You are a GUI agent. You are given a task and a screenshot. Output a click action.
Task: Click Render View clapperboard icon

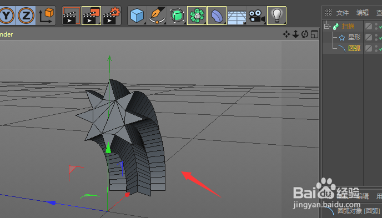pos(72,16)
